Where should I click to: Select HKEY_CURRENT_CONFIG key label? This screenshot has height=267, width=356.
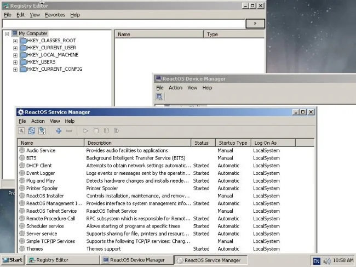point(54,69)
